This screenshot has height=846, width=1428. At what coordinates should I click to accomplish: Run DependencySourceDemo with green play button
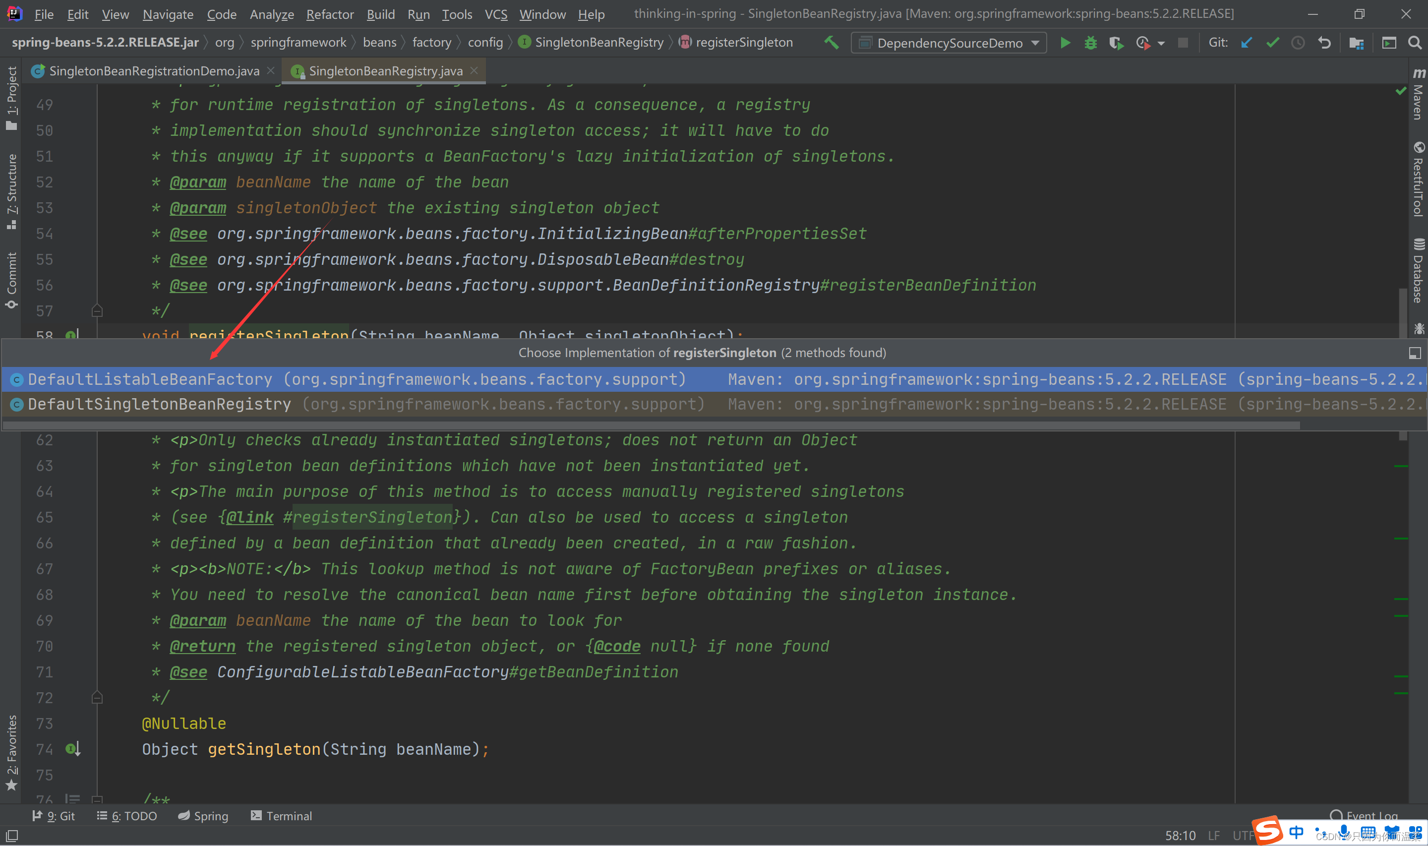click(x=1065, y=43)
